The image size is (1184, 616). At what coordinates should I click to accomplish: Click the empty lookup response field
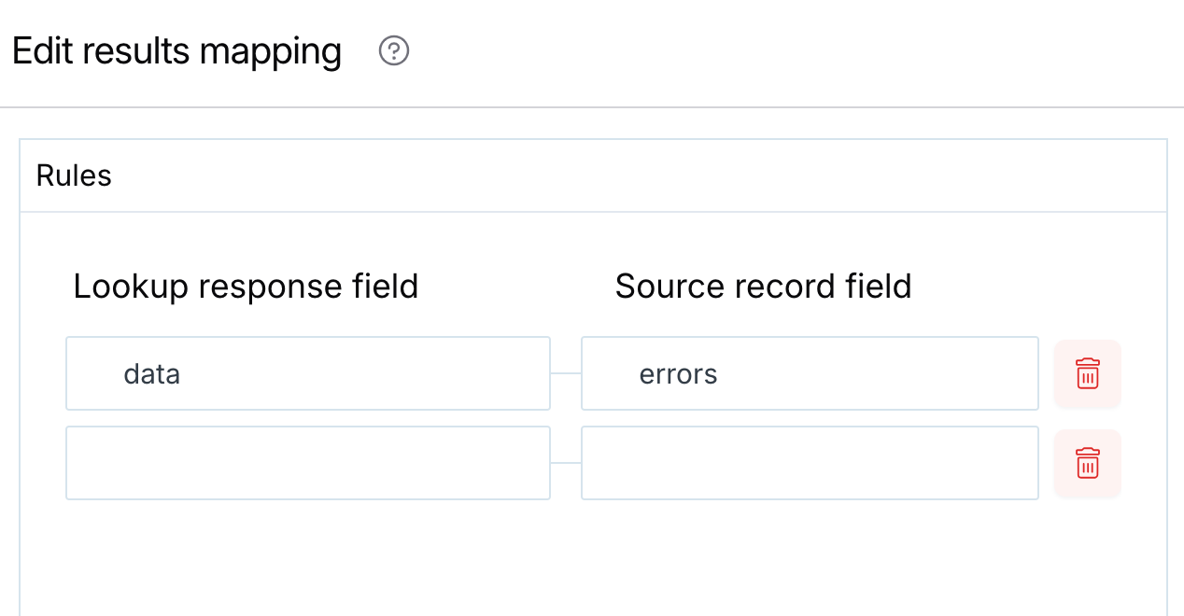pos(308,463)
